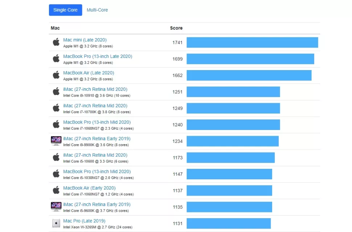The image size is (352, 232).
Task: Click the Mac Pro tower thumbnail
Action: pyautogui.click(x=56, y=223)
